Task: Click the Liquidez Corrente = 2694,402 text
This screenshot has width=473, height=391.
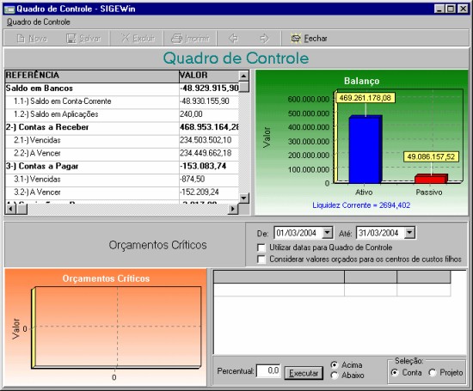Action: click(361, 205)
